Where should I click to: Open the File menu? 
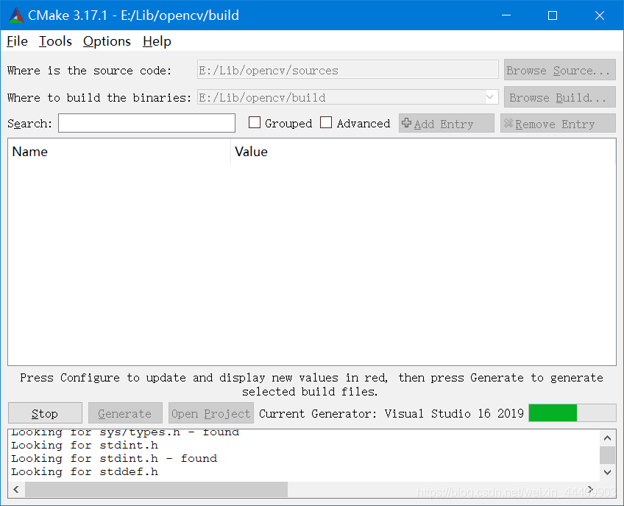click(x=17, y=41)
